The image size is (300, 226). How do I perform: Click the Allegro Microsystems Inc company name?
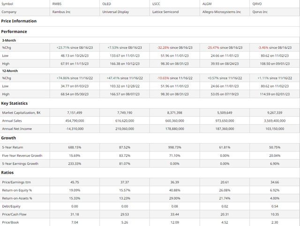tap(223, 12)
